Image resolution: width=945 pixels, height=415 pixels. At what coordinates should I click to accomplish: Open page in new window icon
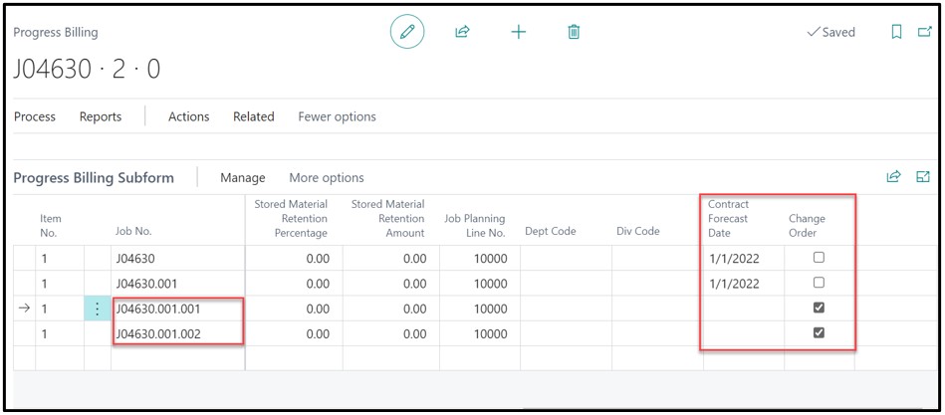(923, 32)
